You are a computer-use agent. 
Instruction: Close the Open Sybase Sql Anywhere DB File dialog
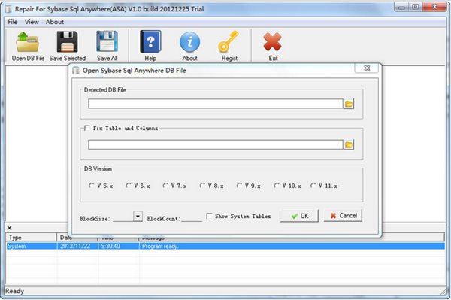pos(367,68)
